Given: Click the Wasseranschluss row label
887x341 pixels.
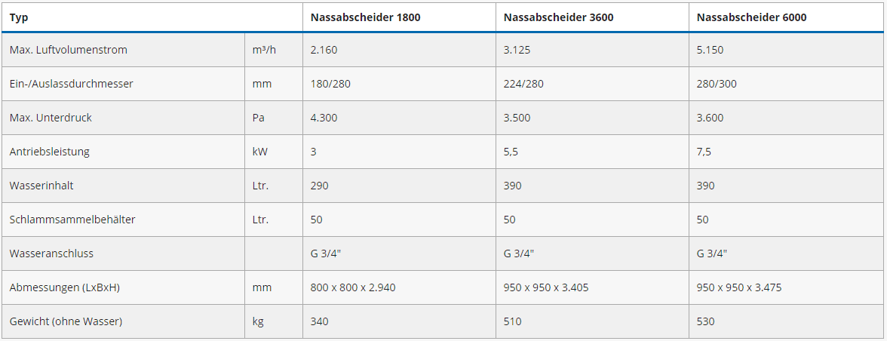Looking at the screenshot, I should click(51, 253).
